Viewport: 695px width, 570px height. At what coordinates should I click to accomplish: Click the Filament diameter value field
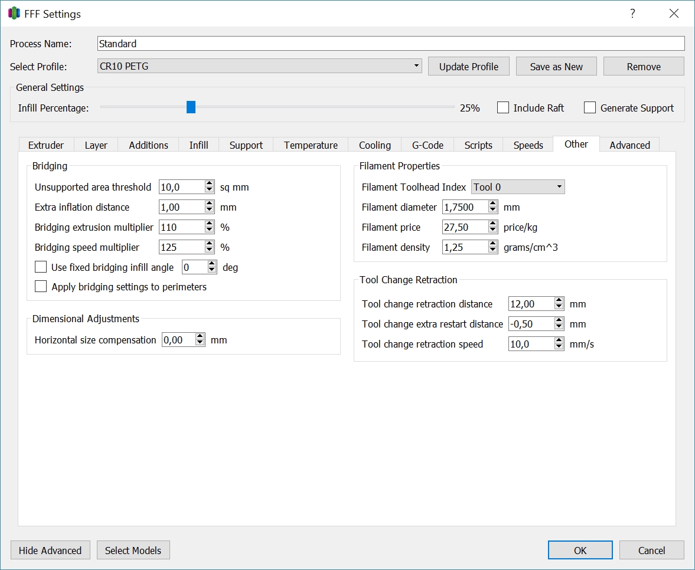[465, 207]
